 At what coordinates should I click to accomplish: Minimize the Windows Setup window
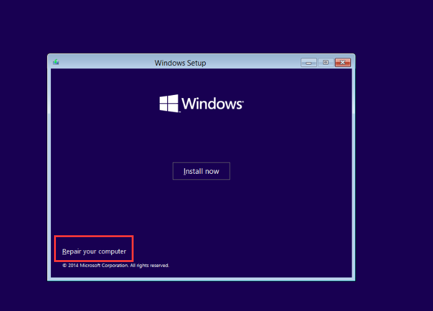pyautogui.click(x=309, y=63)
